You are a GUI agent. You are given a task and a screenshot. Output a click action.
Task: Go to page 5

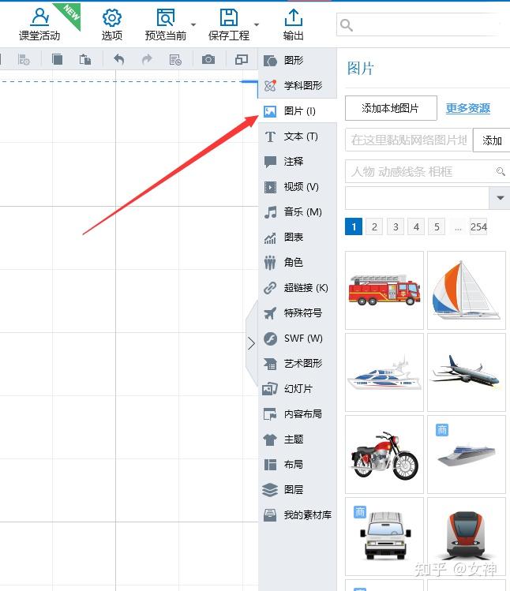click(437, 226)
